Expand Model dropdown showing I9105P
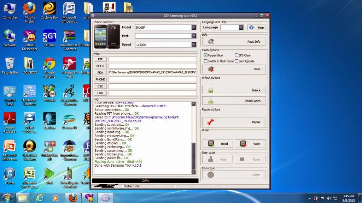The image size is (362, 203). (194, 28)
